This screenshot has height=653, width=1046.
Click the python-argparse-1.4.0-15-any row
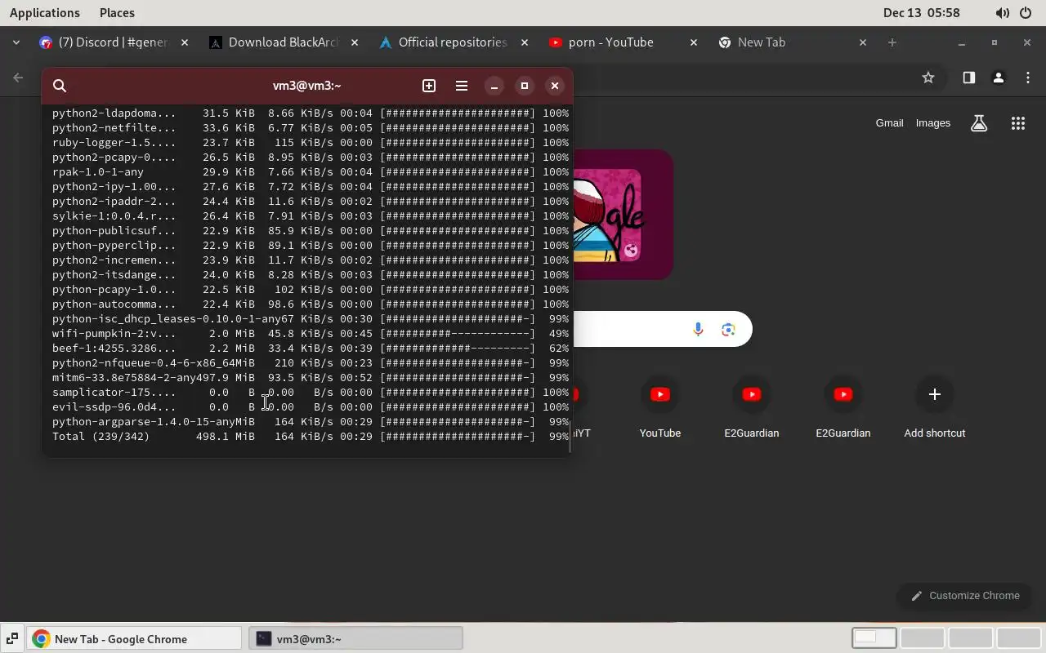pos(311,422)
